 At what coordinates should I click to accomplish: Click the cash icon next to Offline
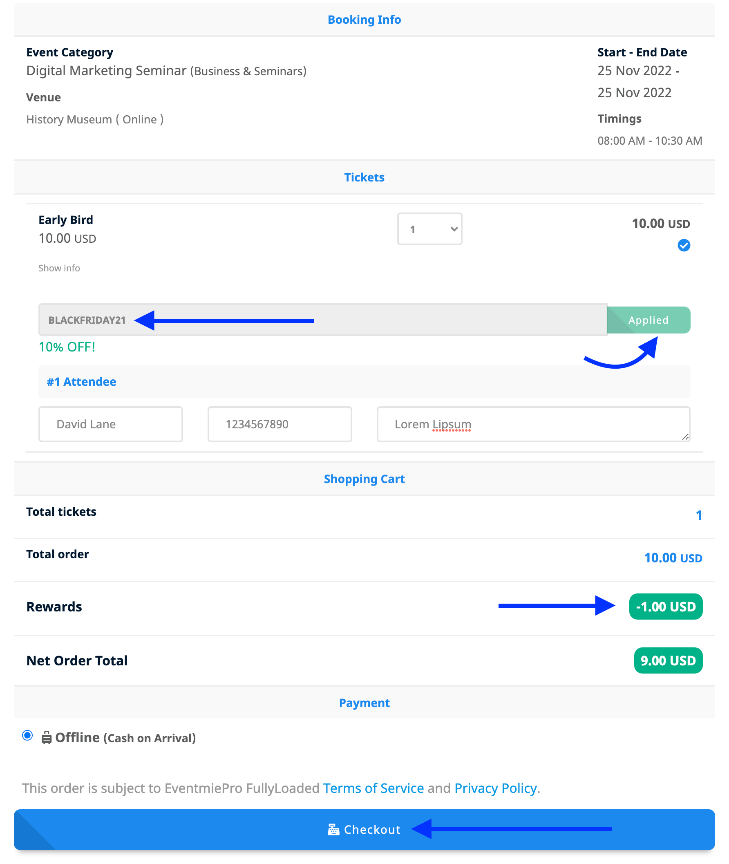(46, 737)
